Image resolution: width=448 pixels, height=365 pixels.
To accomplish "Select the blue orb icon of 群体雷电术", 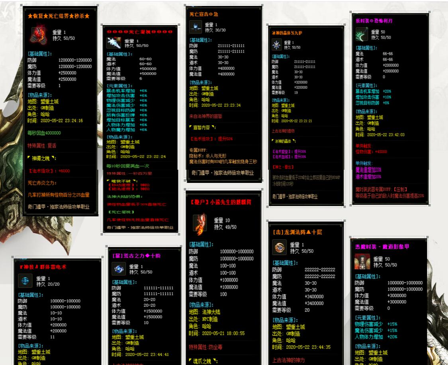I will (25, 281).
